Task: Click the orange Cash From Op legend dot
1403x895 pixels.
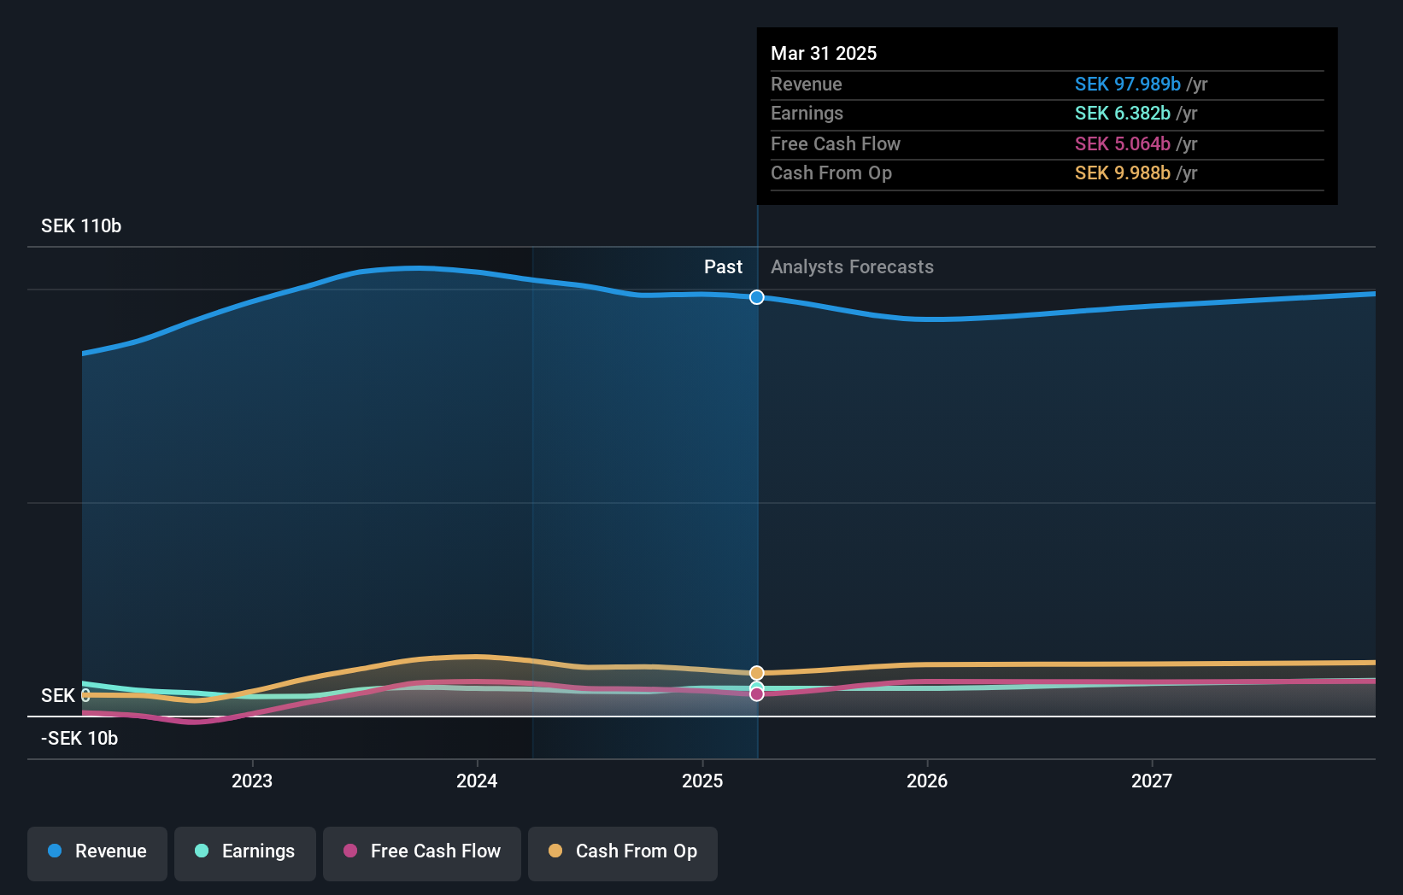Action: pyautogui.click(x=555, y=851)
